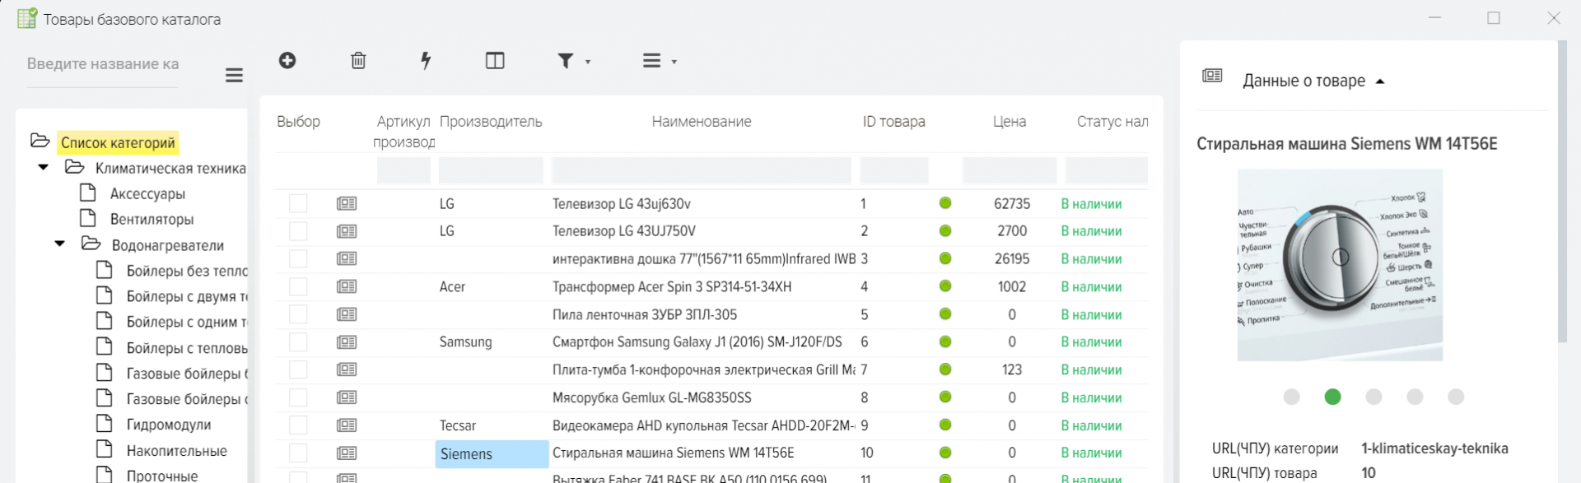This screenshot has height=483, width=1581.
Task: Select the checkbox for Siemens WM 14T56E row
Action: coord(298,453)
